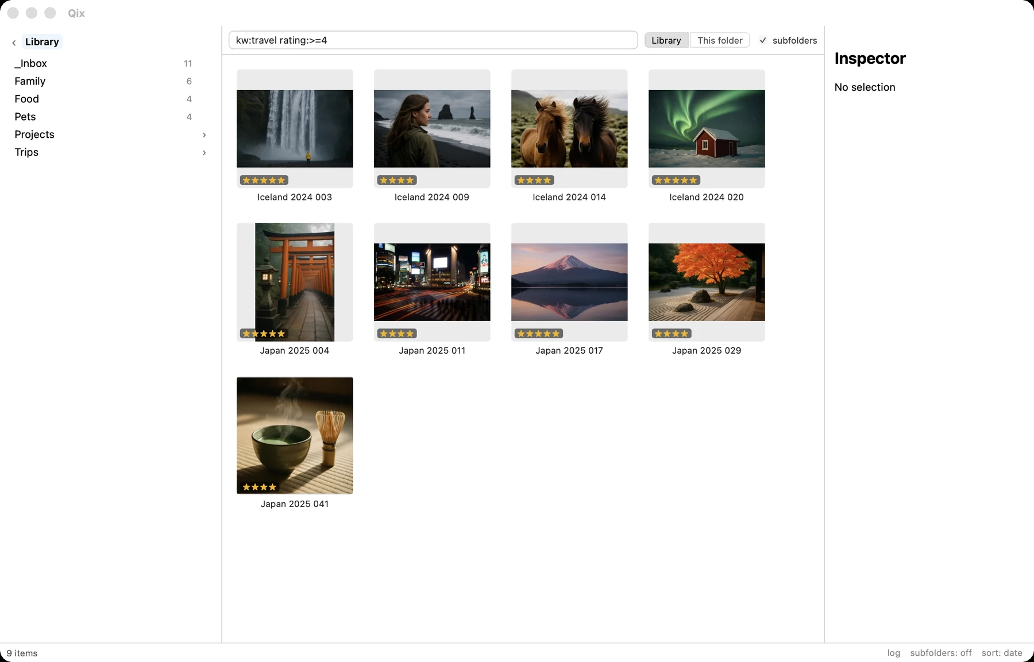Click star rating on Japan 2025 011

[397, 334]
